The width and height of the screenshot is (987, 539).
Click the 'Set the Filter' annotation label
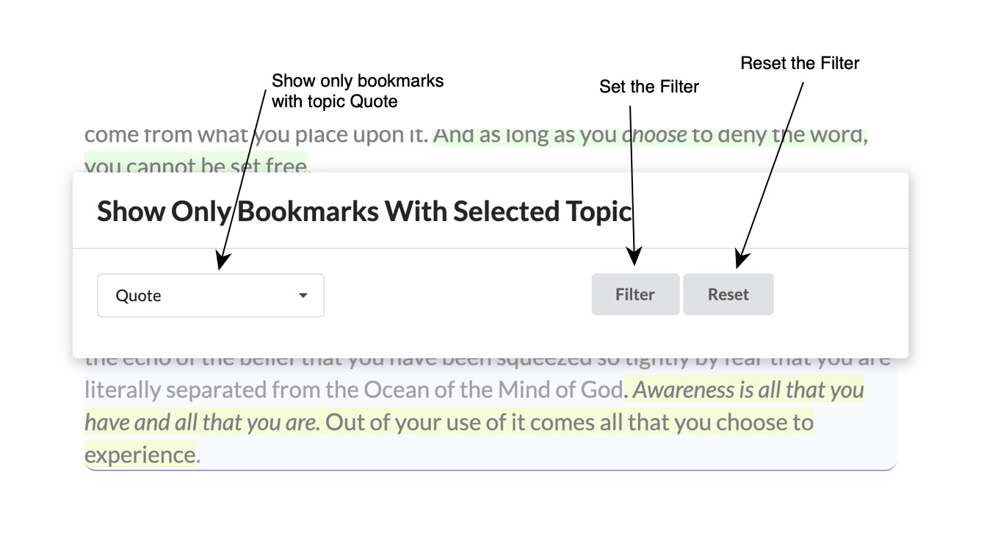[649, 87]
